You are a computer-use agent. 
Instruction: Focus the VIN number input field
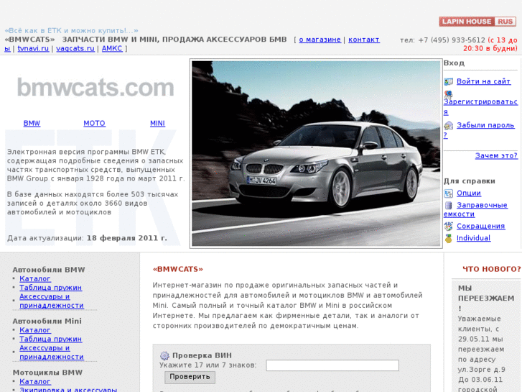click(332, 365)
